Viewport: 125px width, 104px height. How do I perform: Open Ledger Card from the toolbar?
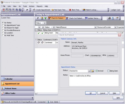point(116,10)
